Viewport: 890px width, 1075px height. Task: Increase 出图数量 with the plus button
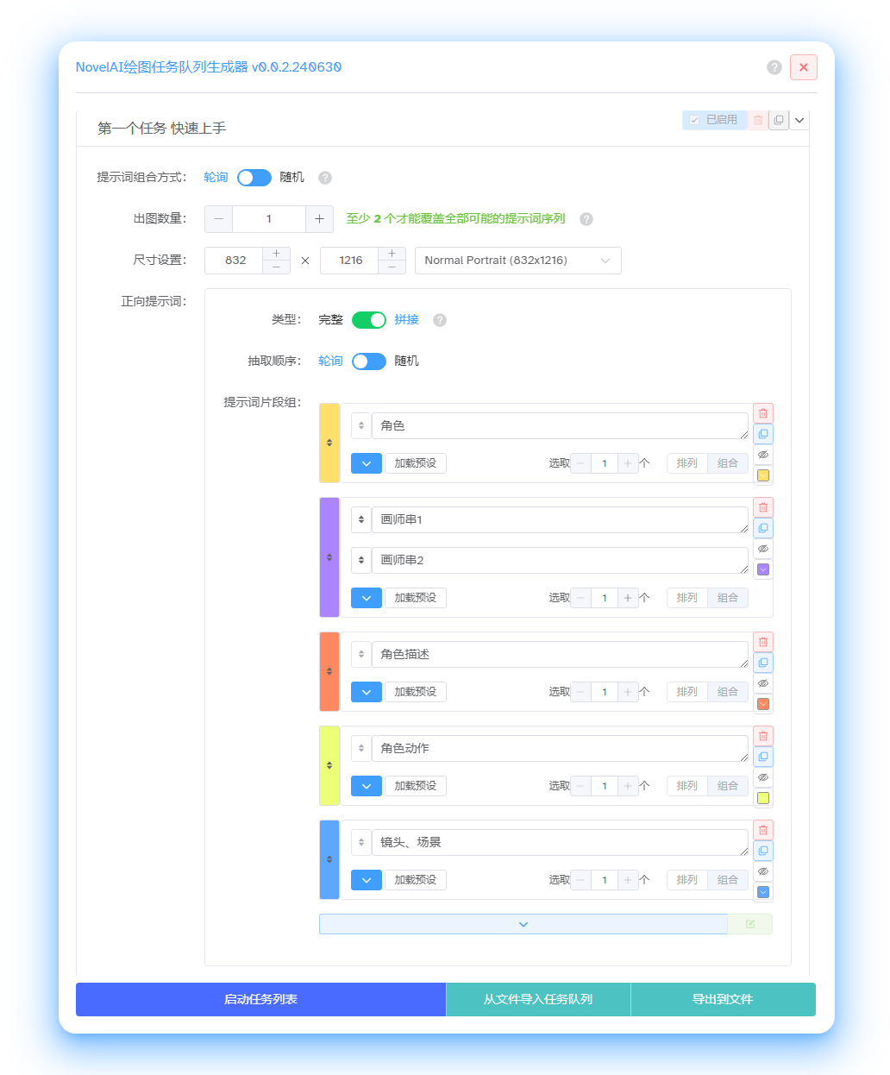(319, 219)
